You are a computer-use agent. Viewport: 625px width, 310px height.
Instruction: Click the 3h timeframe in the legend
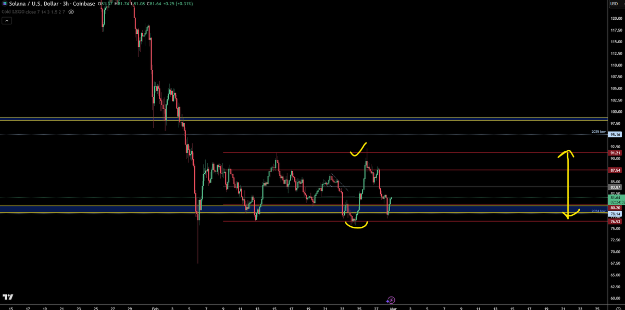(x=65, y=3)
